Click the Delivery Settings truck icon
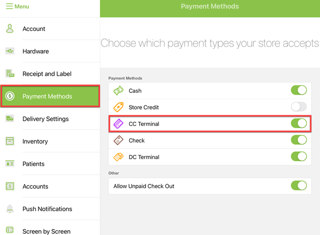The image size is (320, 235). (10, 119)
